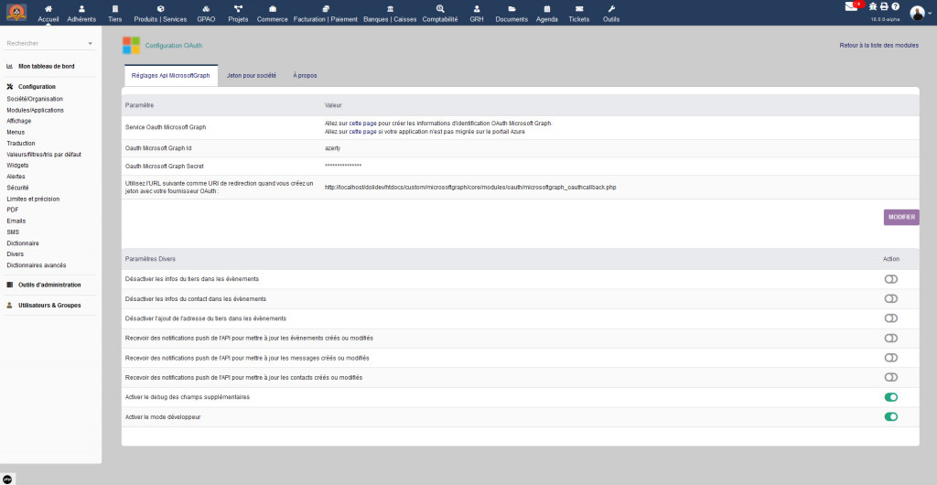Viewport: 937px width, 485px height.
Task: Open the Tiers module
Action: click(114, 13)
